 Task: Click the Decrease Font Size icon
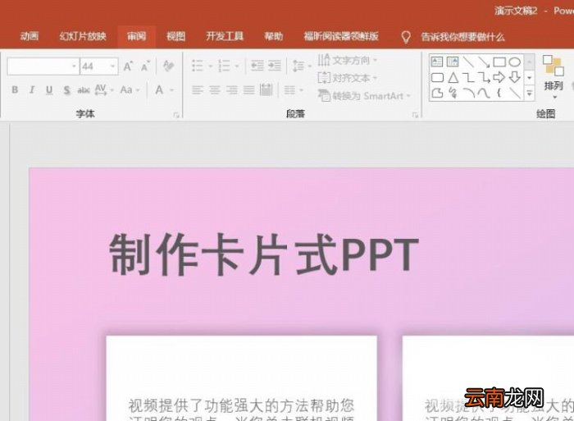145,66
